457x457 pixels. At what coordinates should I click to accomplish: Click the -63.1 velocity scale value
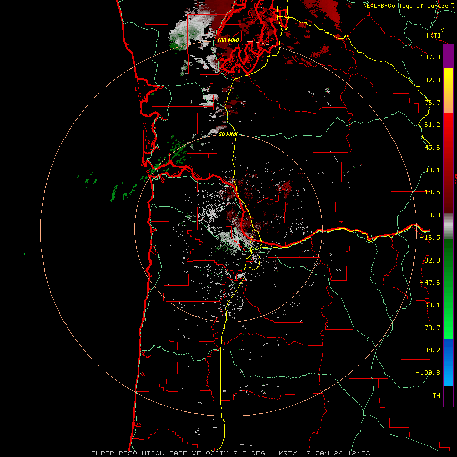430,305
